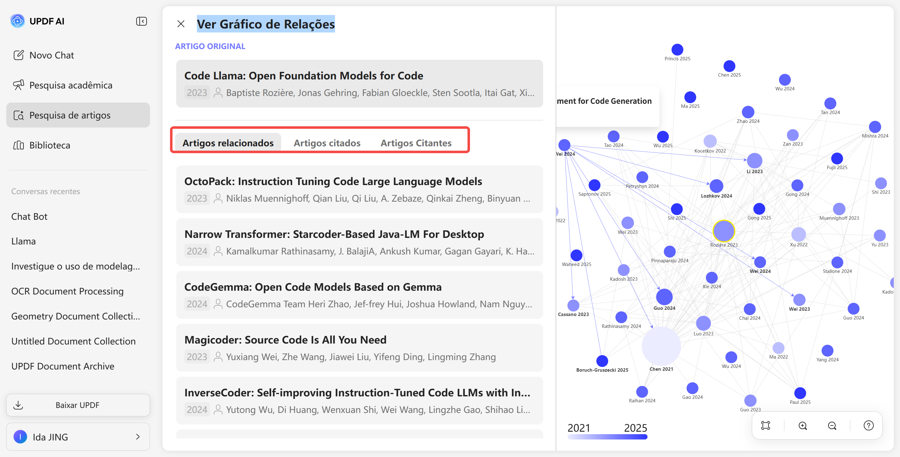
Task: Select the highlighted Rozière 2023 node
Action: click(x=723, y=231)
